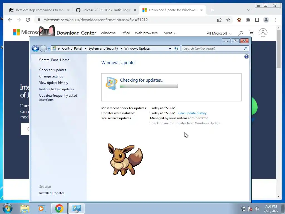
Task: Open Chrome tab search dropdown
Action: point(249,10)
